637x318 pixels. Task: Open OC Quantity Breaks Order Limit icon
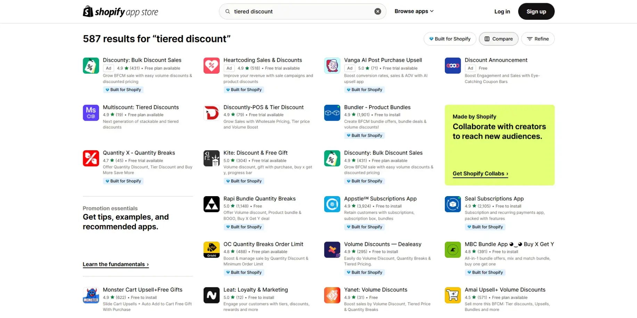coord(211,250)
